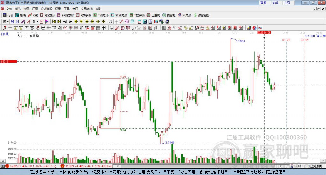Open the T四方形 tool
The width and height of the screenshot is (326, 175).
click(x=101, y=15)
